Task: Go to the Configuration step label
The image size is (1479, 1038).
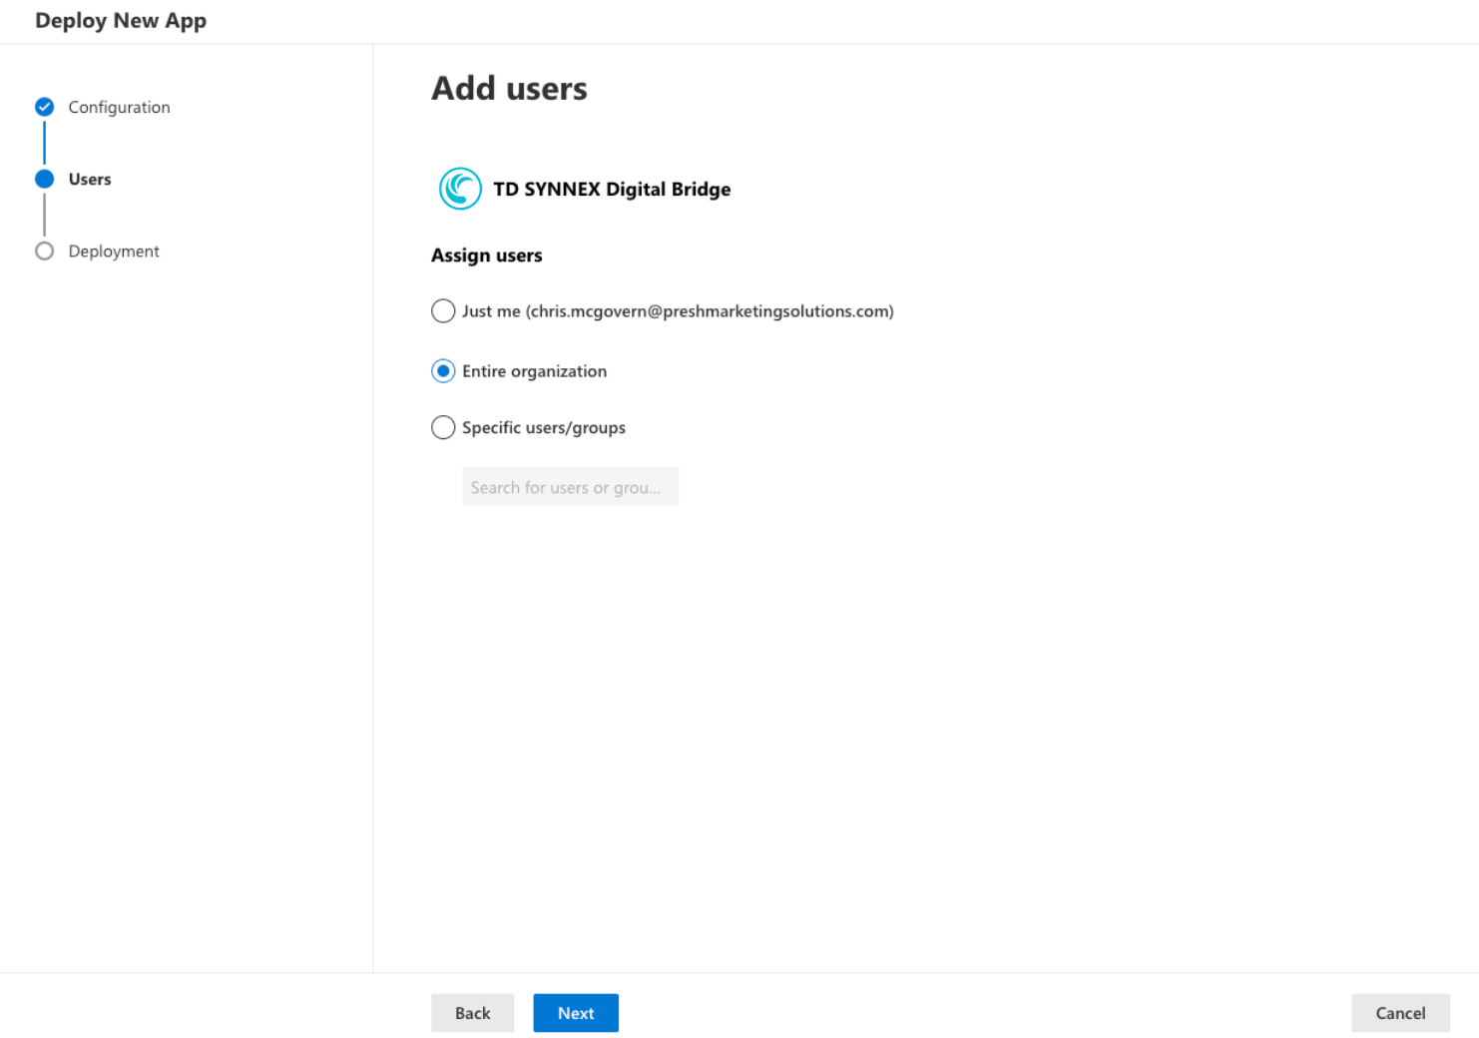Action: pyautogui.click(x=119, y=107)
